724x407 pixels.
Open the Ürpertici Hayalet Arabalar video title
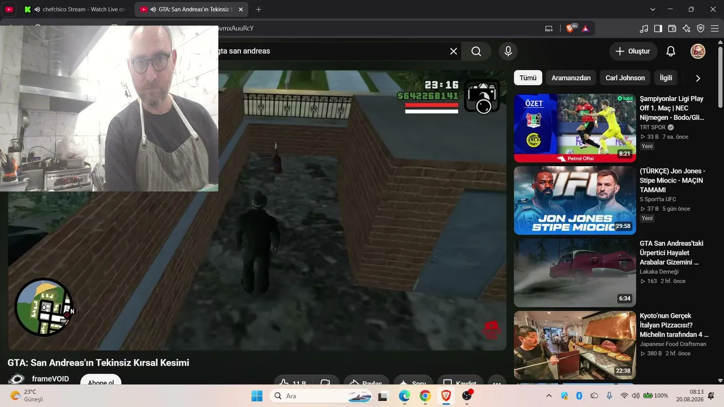(x=672, y=253)
